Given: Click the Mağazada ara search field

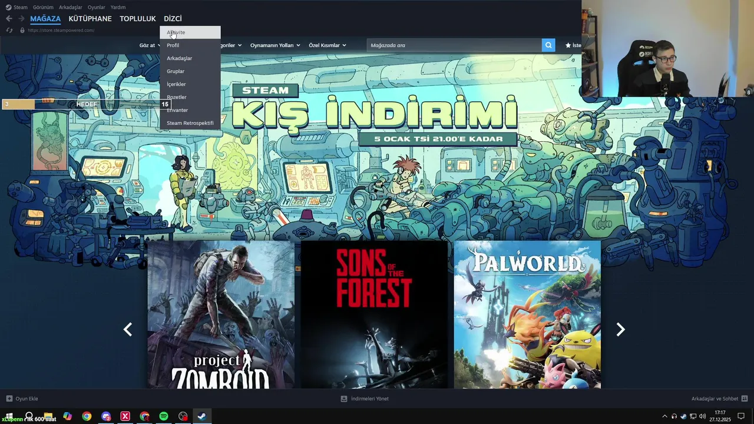Looking at the screenshot, I should pos(454,45).
